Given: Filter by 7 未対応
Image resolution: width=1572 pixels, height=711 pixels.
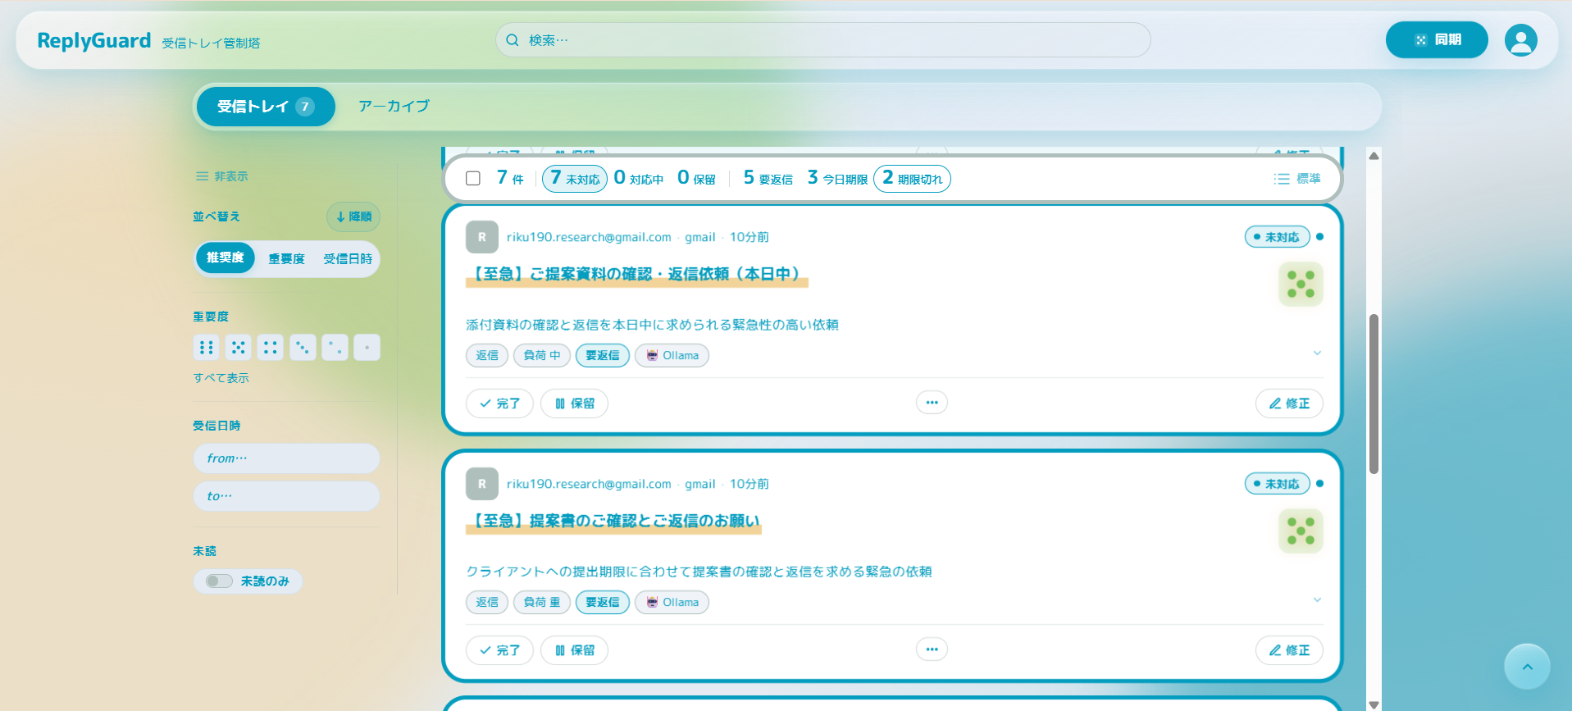Looking at the screenshot, I should 575,179.
